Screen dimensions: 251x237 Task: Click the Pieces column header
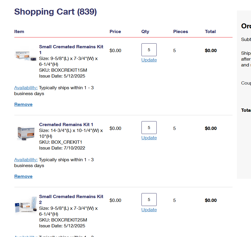click(180, 32)
